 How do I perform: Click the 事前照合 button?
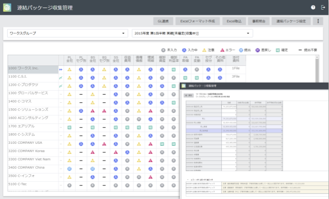coord(259,21)
